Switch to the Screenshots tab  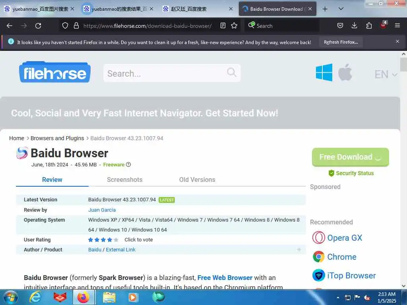(124, 180)
